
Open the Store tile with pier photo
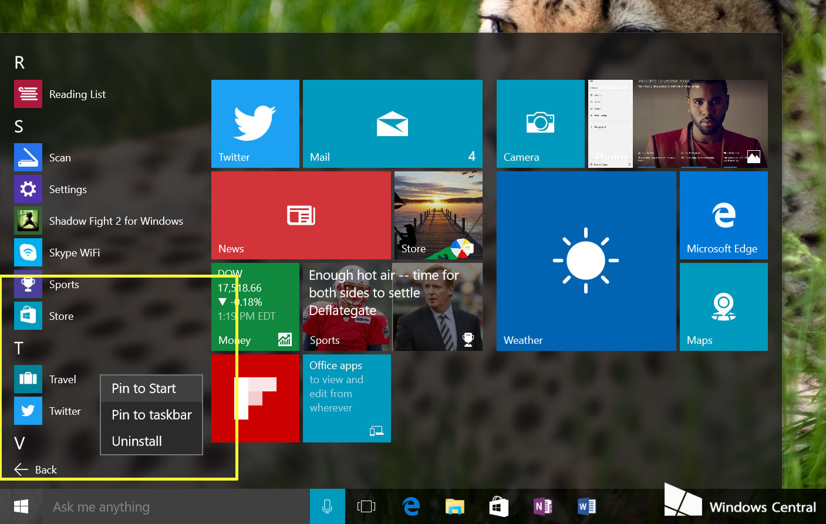pos(439,215)
